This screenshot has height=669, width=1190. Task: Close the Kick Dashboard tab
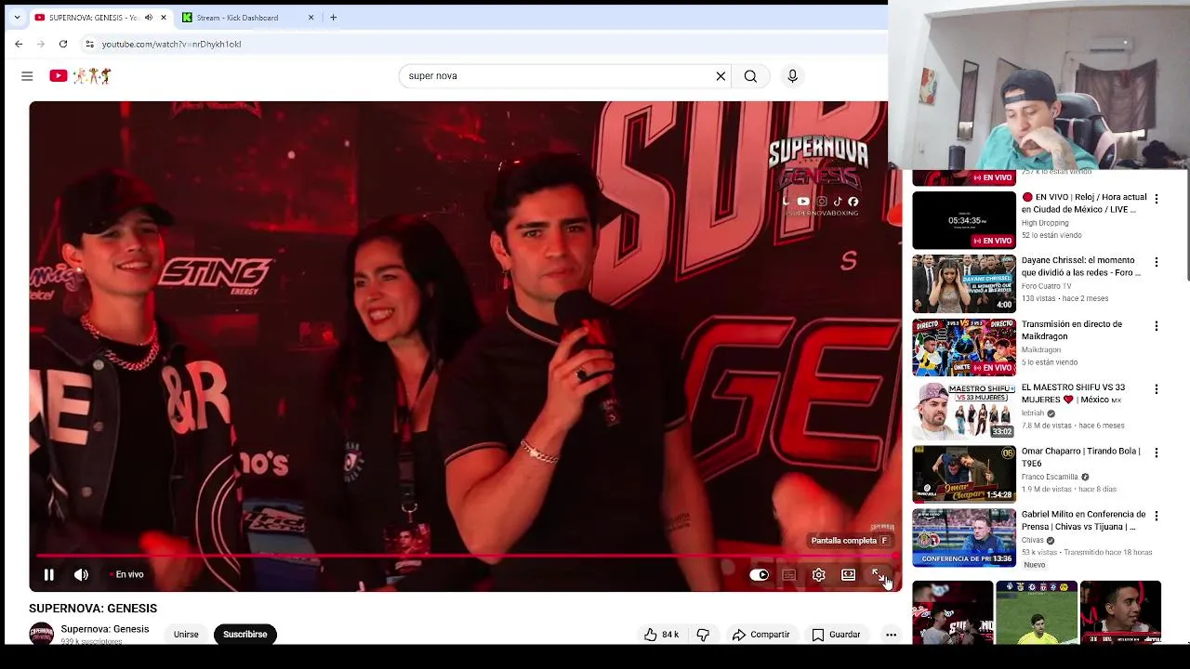(x=311, y=18)
